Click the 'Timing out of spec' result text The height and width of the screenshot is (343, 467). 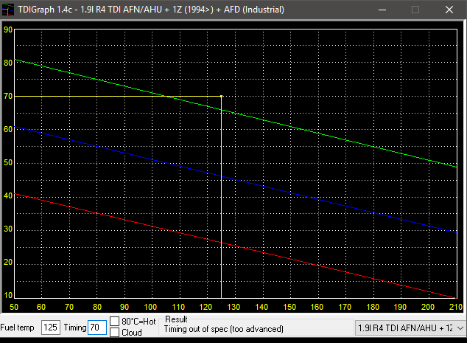point(219,332)
